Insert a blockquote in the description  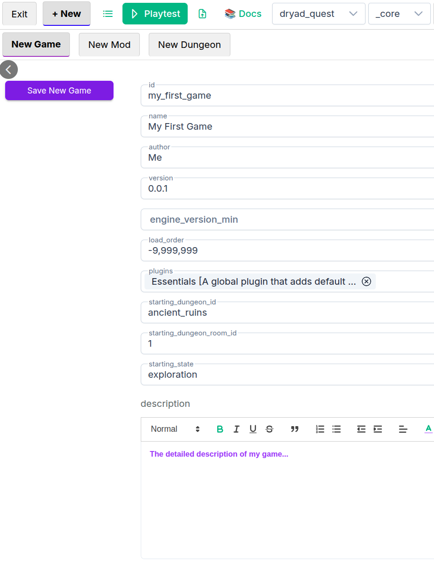coord(295,429)
